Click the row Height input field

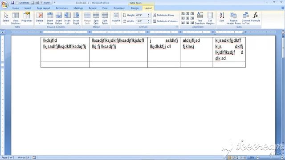pyautogui.click(x=141, y=15)
